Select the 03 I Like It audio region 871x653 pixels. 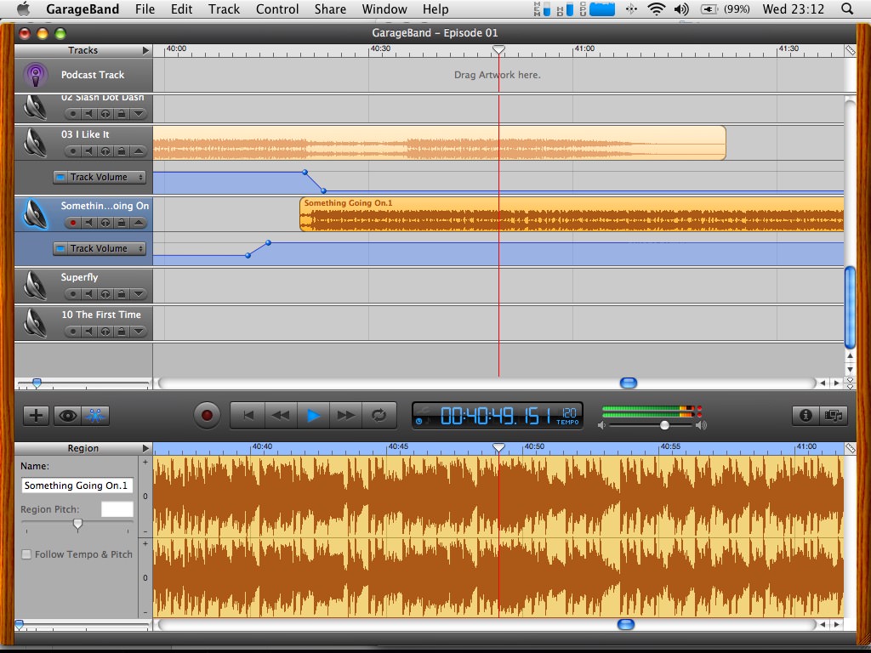click(x=440, y=143)
